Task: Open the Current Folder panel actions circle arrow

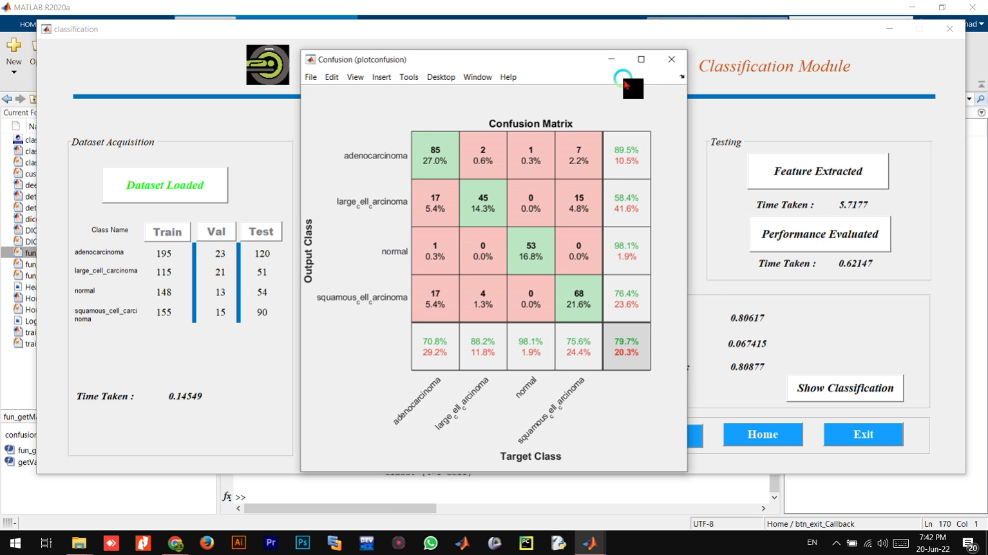Action: pos(981,113)
